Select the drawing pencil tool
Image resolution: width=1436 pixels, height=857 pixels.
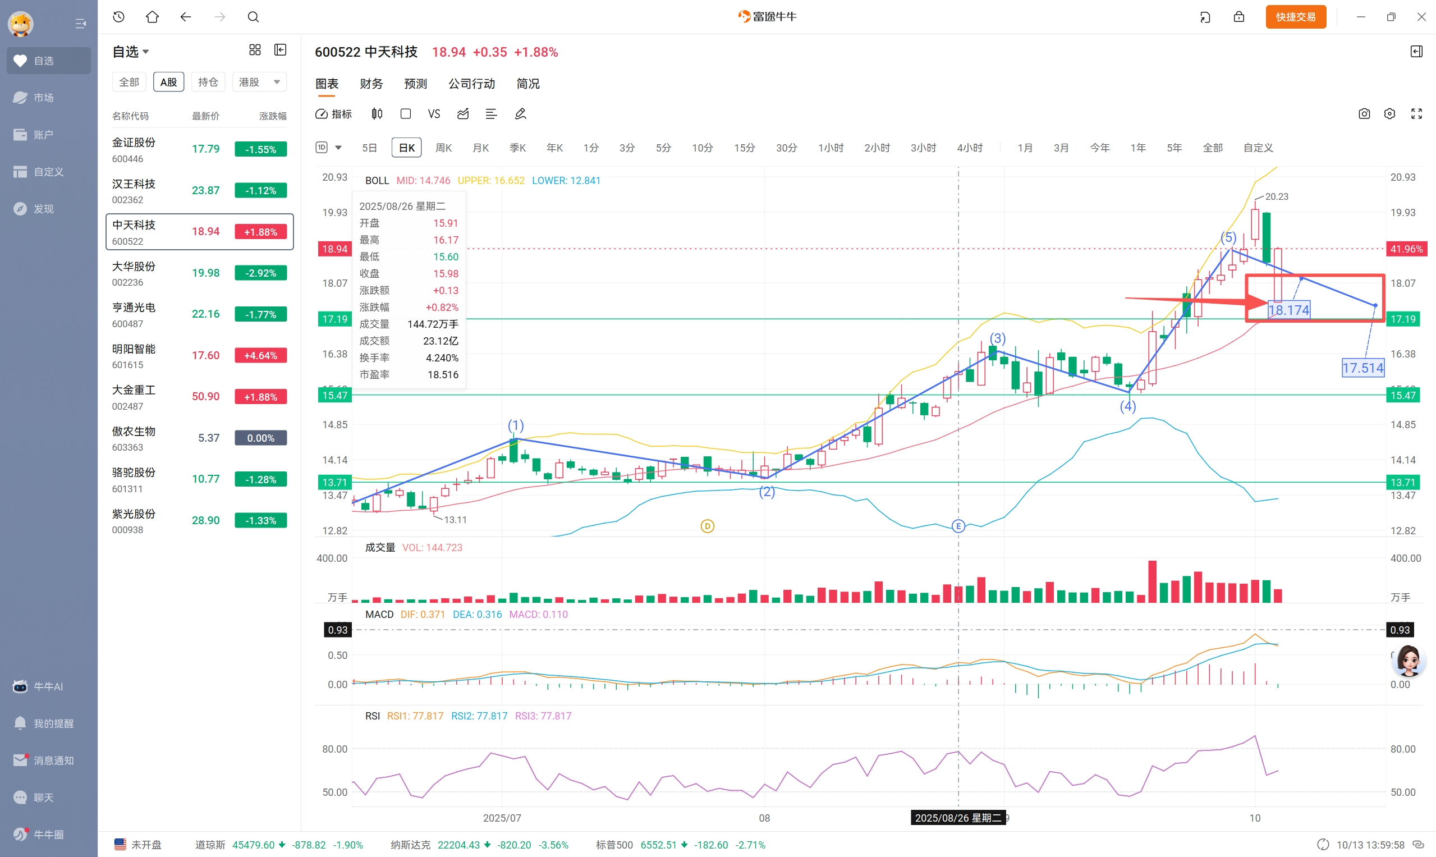pyautogui.click(x=520, y=114)
